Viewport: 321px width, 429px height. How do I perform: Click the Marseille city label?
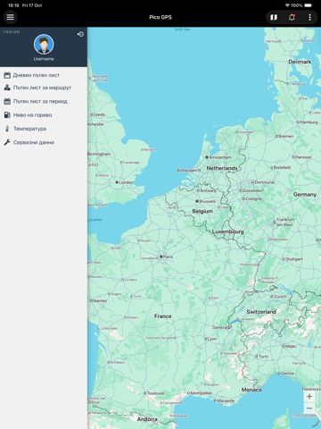pyautogui.click(x=226, y=400)
